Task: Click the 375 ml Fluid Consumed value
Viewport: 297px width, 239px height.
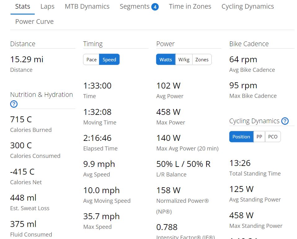Action: click(23, 224)
